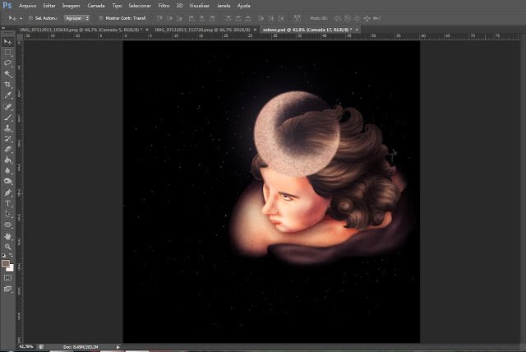Open the Filtro menu
Image resolution: width=526 pixels, height=352 pixels.
(164, 6)
